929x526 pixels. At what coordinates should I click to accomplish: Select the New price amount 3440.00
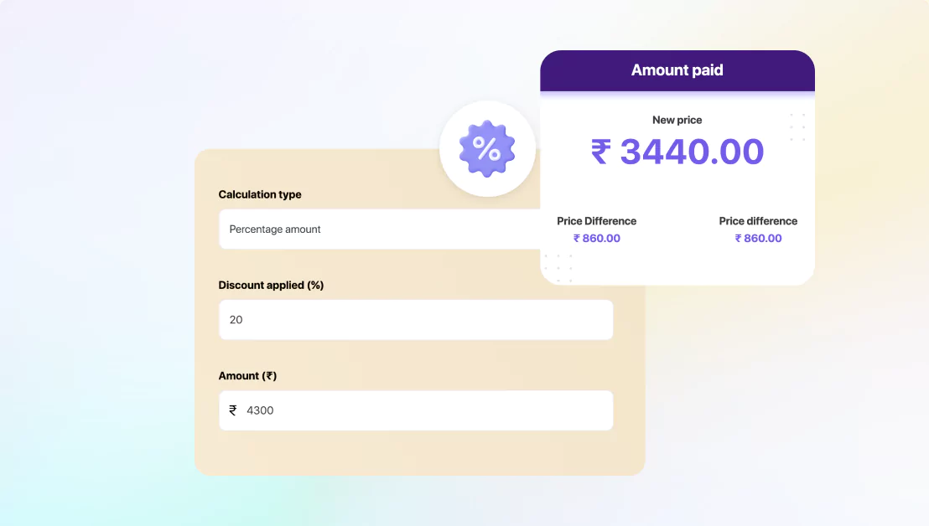pyautogui.click(x=691, y=152)
